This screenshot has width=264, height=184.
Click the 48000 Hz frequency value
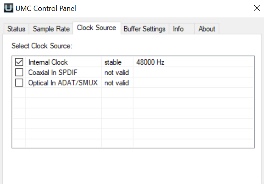pos(150,62)
